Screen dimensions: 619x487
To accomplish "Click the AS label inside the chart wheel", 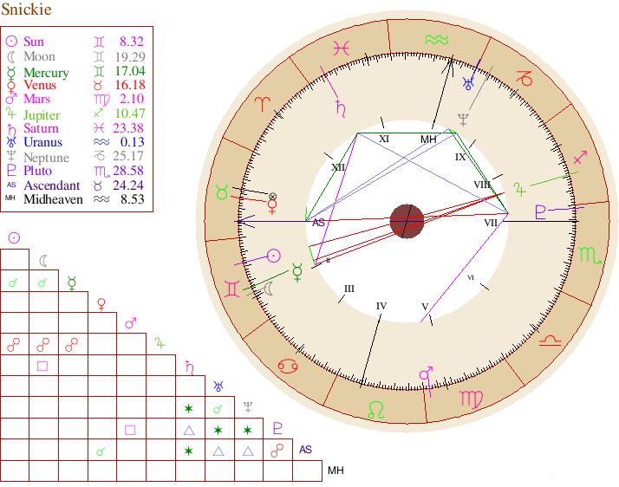I will point(318,223).
